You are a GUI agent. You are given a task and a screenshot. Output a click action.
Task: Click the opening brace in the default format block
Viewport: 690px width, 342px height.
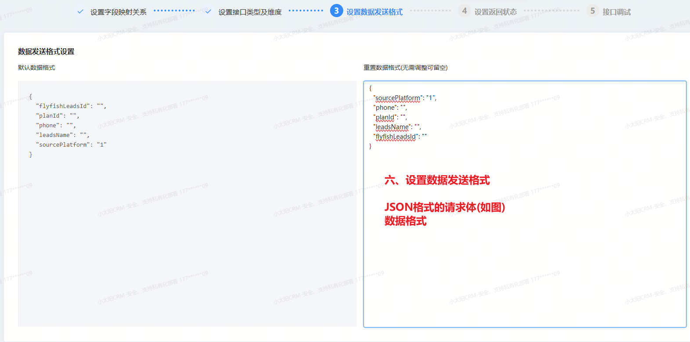pos(31,97)
